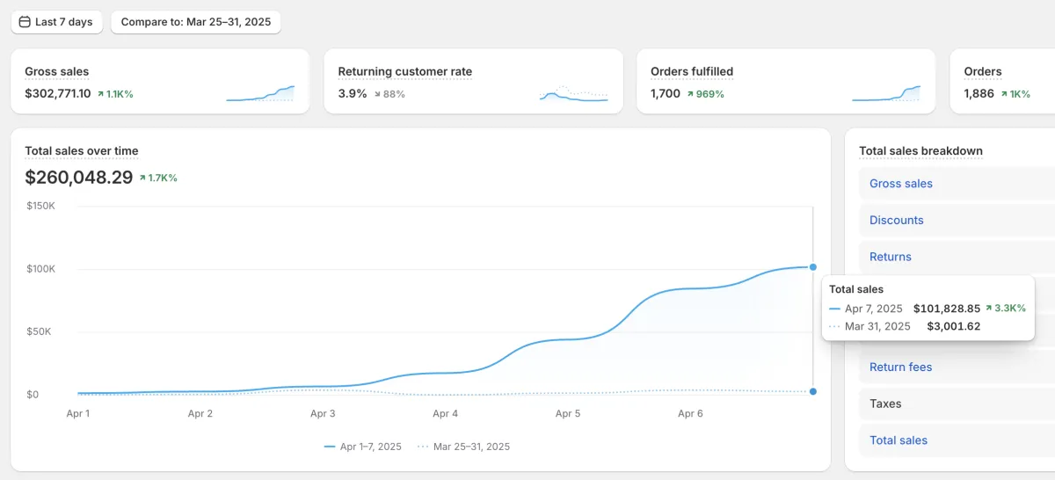Click the 1,700 orders fulfilled value
The height and width of the screenshot is (480, 1055).
666,93
